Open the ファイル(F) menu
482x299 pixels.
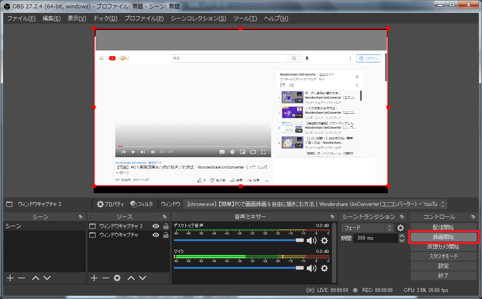21,18
